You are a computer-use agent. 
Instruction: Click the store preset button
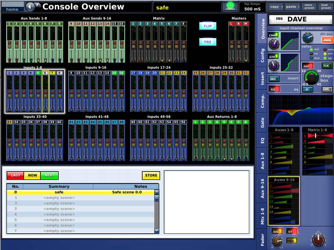[309, 7]
